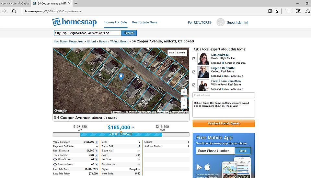Go to Real Estate News tab

pos(145,22)
